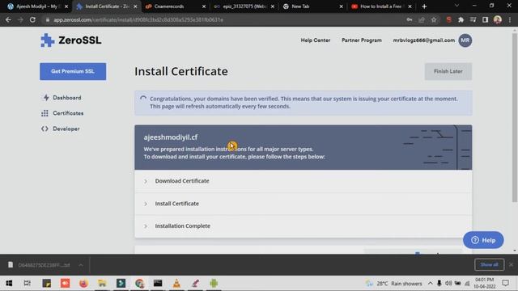Screen dimensions: 518x291
Task: Open a new browser tab with plus
Action: pos(424,6)
